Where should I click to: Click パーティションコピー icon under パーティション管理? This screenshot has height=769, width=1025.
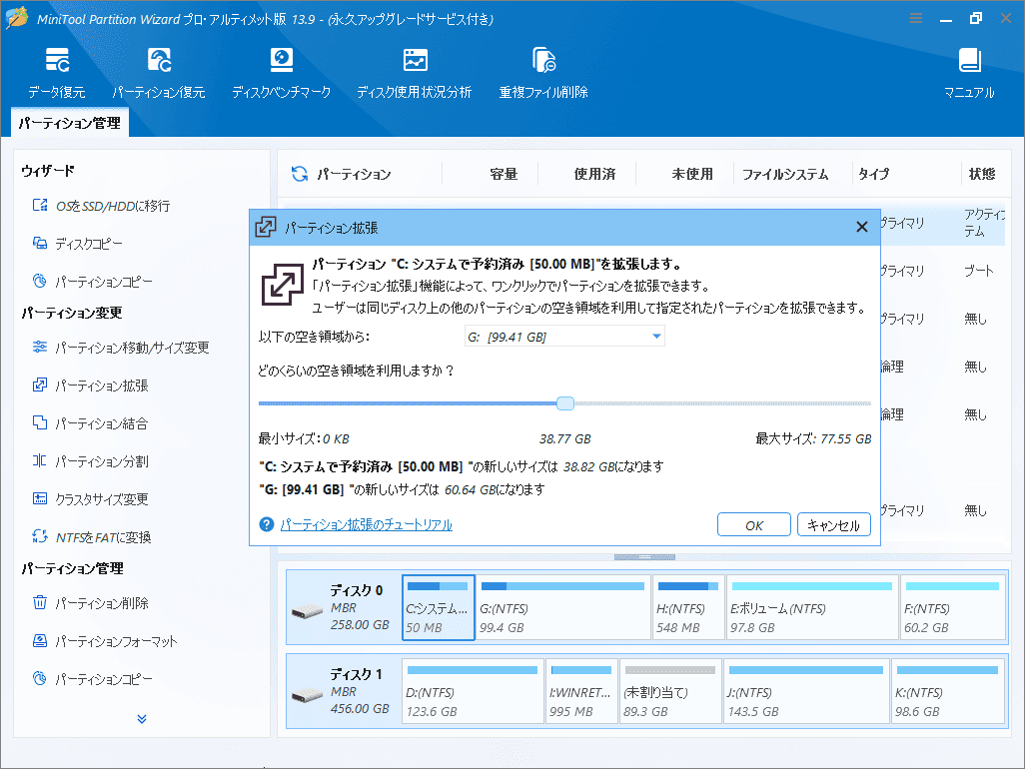pos(40,678)
